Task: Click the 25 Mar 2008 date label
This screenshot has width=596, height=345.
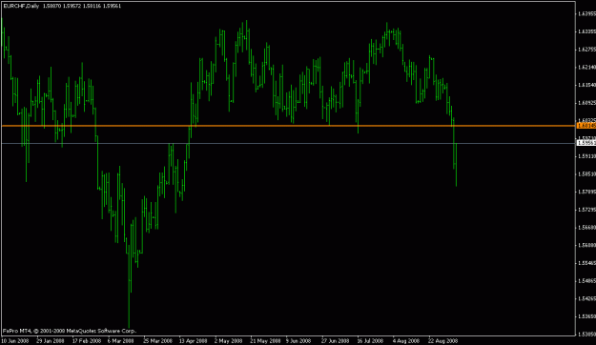Action: tap(157, 341)
